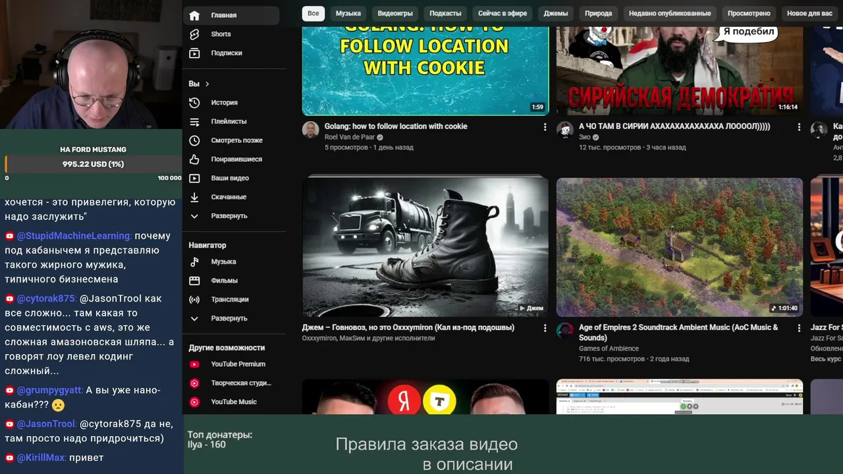This screenshot has height=474, width=843.
Task: Open Плейлисты playlists icon
Action: pos(194,122)
